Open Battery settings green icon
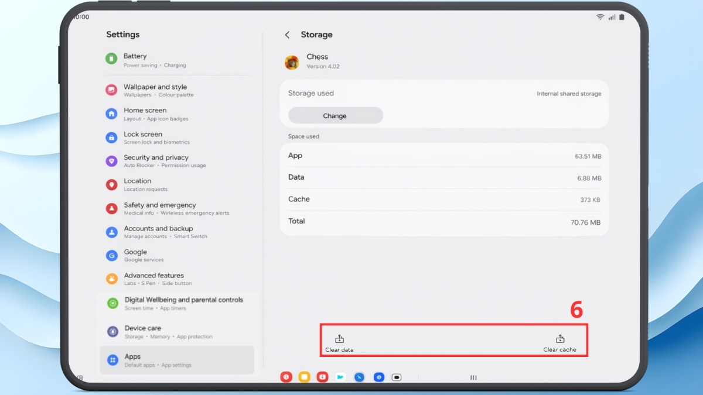Viewport: 703px width, 395px height. click(x=111, y=59)
